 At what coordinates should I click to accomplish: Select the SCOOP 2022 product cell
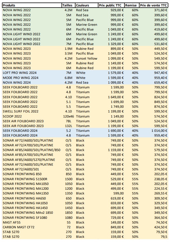(x=12, y=116)
